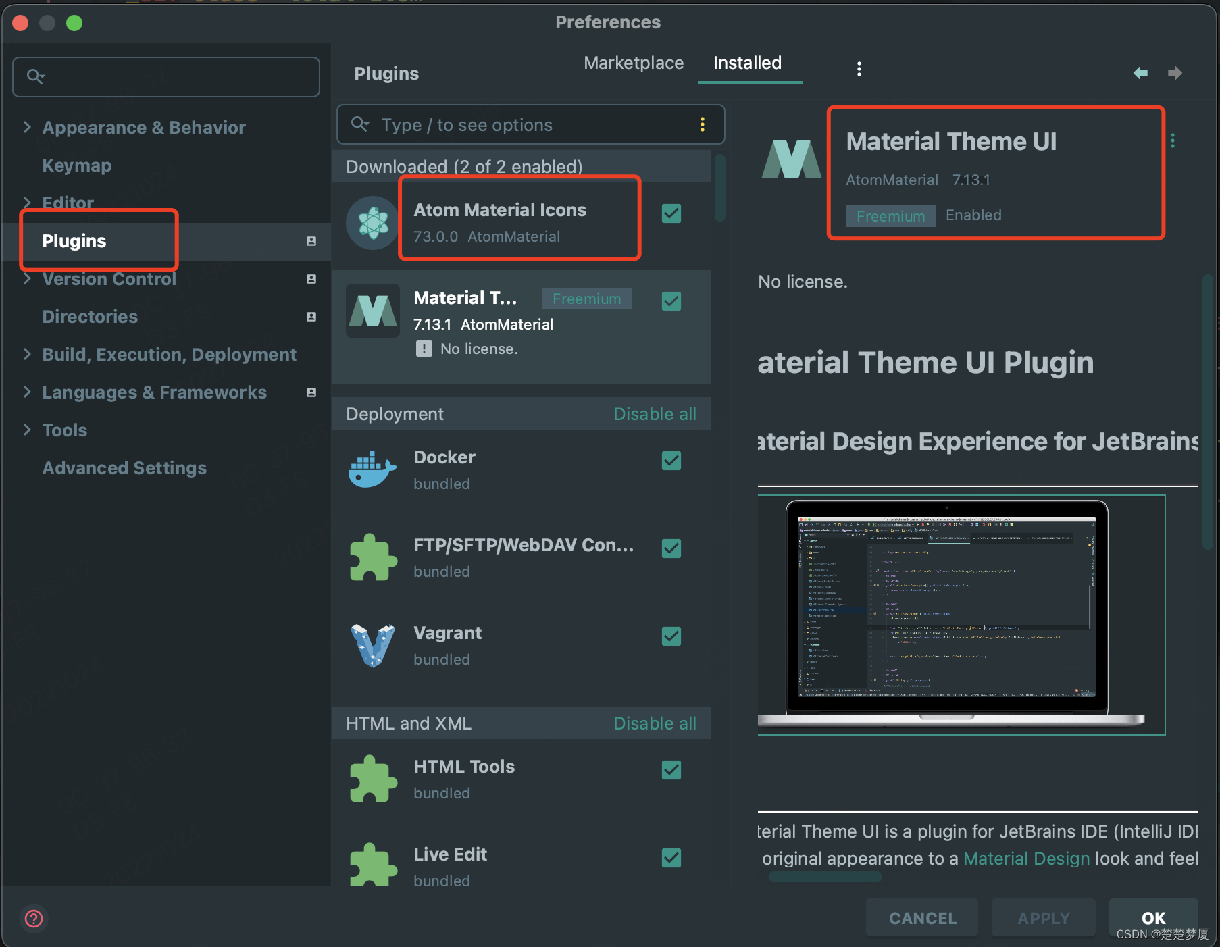Open the Material Theme UI details options menu (three dots)

point(1173,140)
